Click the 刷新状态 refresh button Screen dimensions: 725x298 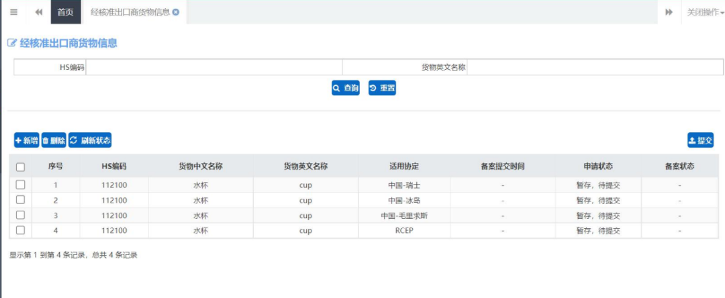pyautogui.click(x=90, y=140)
